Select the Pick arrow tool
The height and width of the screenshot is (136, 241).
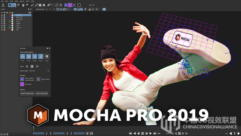(x=10, y=5)
